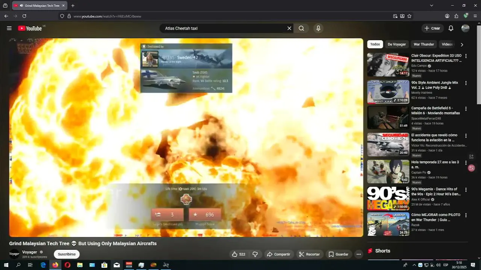Open the video title 'Cómo MEJORAR como PILOTO'
Viewport: 481px width, 270px height.
[436, 217]
